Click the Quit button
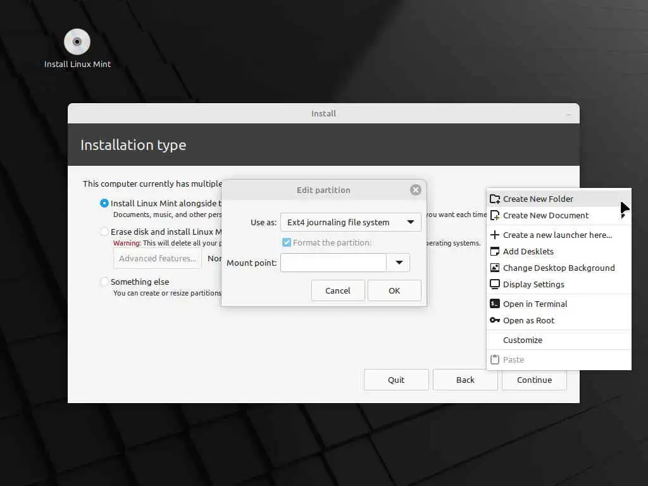The width and height of the screenshot is (648, 486). (396, 380)
